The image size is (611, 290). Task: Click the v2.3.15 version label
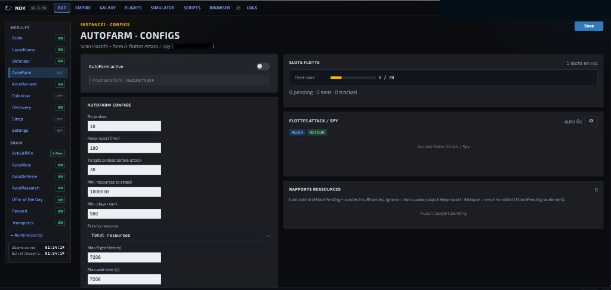point(38,8)
